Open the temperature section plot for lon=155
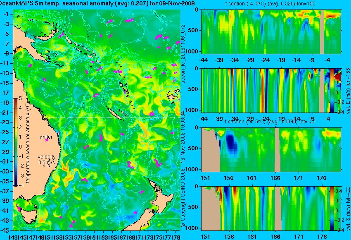The width and height of the screenshot is (351, 240). [271, 31]
